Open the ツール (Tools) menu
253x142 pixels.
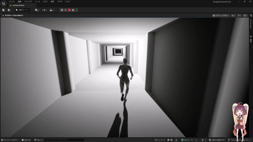(37, 2)
